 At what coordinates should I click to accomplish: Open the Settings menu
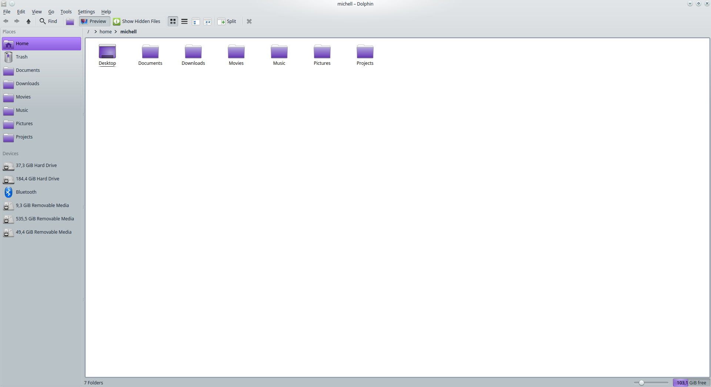pos(86,12)
